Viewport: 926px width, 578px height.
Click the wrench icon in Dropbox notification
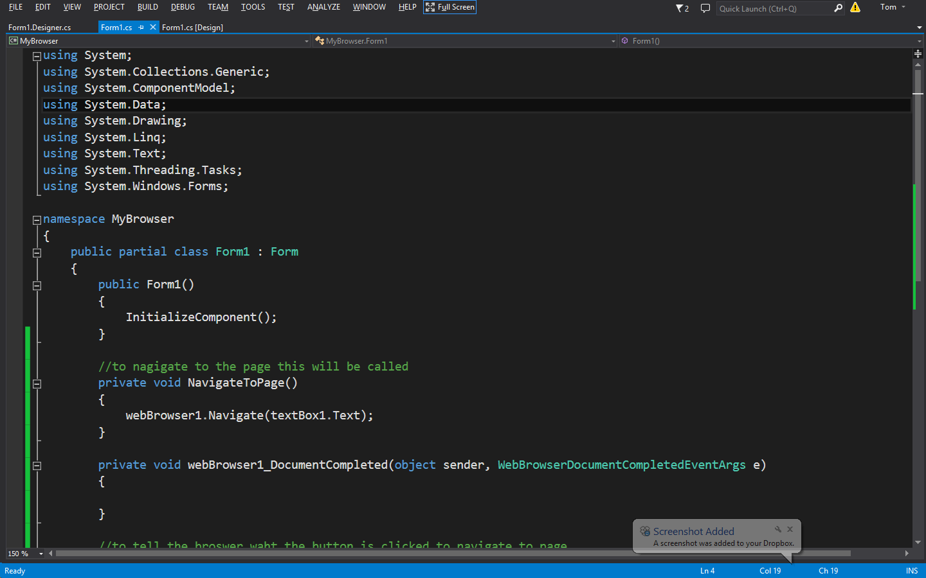(x=778, y=529)
